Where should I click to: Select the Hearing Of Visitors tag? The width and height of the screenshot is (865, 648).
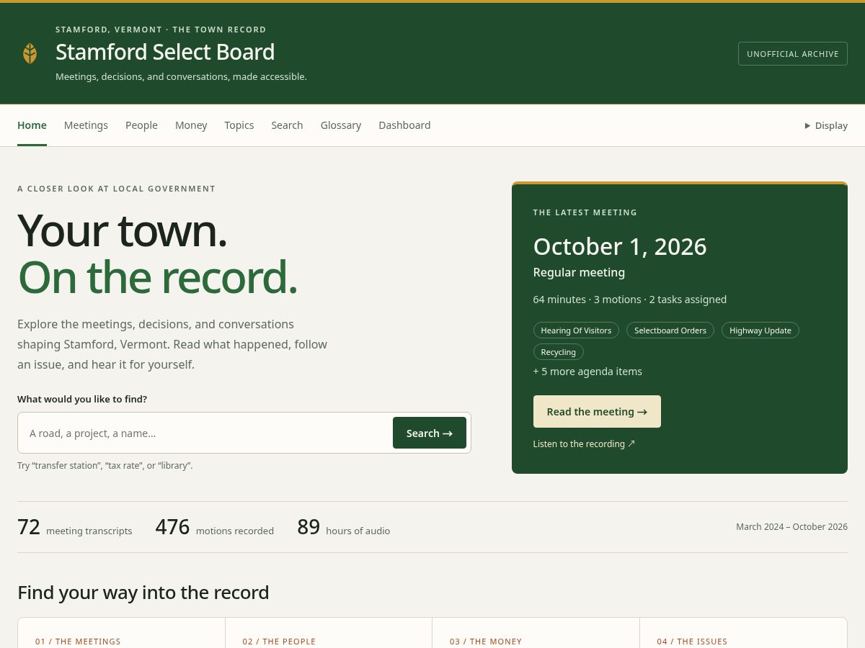point(576,330)
